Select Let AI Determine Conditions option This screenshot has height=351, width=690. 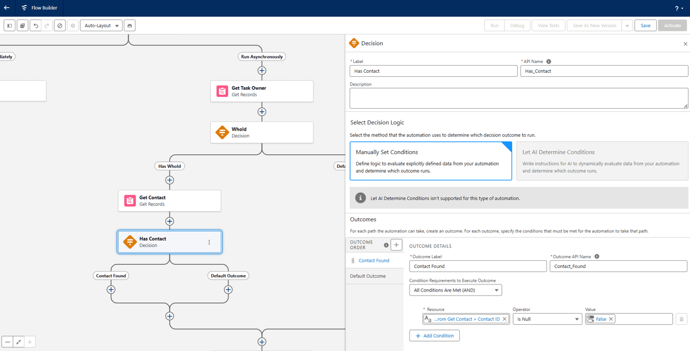(x=602, y=161)
